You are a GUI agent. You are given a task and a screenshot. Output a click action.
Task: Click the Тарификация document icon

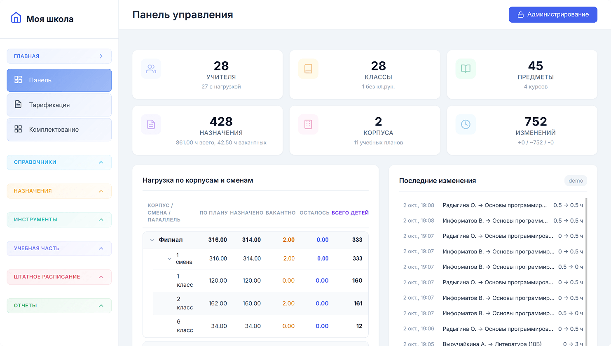[x=18, y=104]
